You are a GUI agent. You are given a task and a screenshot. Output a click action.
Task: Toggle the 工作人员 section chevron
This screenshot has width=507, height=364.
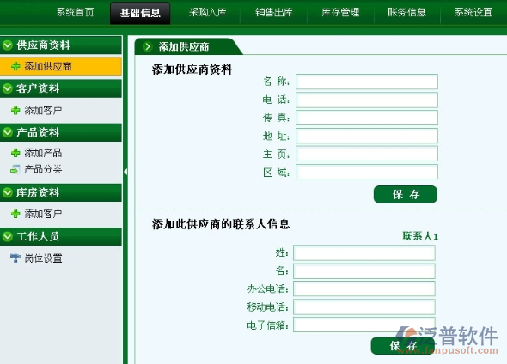coord(8,236)
